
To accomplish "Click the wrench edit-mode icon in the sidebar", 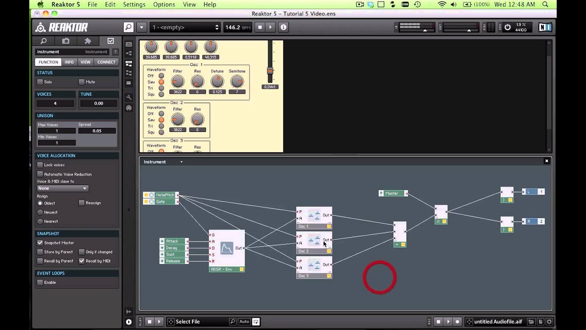I will 129,97.
